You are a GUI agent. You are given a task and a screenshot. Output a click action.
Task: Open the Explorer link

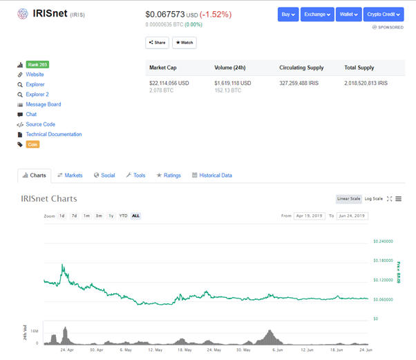tap(35, 84)
